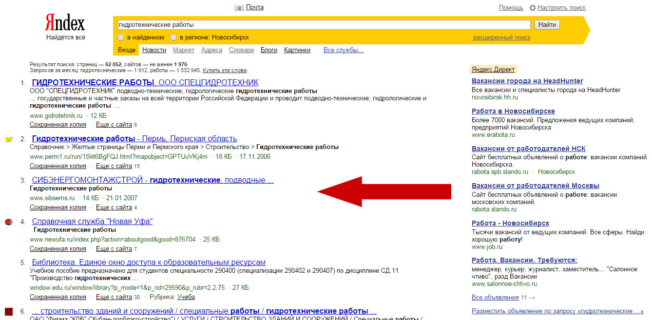The image size is (652, 320).
Task: Open ad 'Работа. Вакансии. Требуются:'
Action: pos(524,260)
